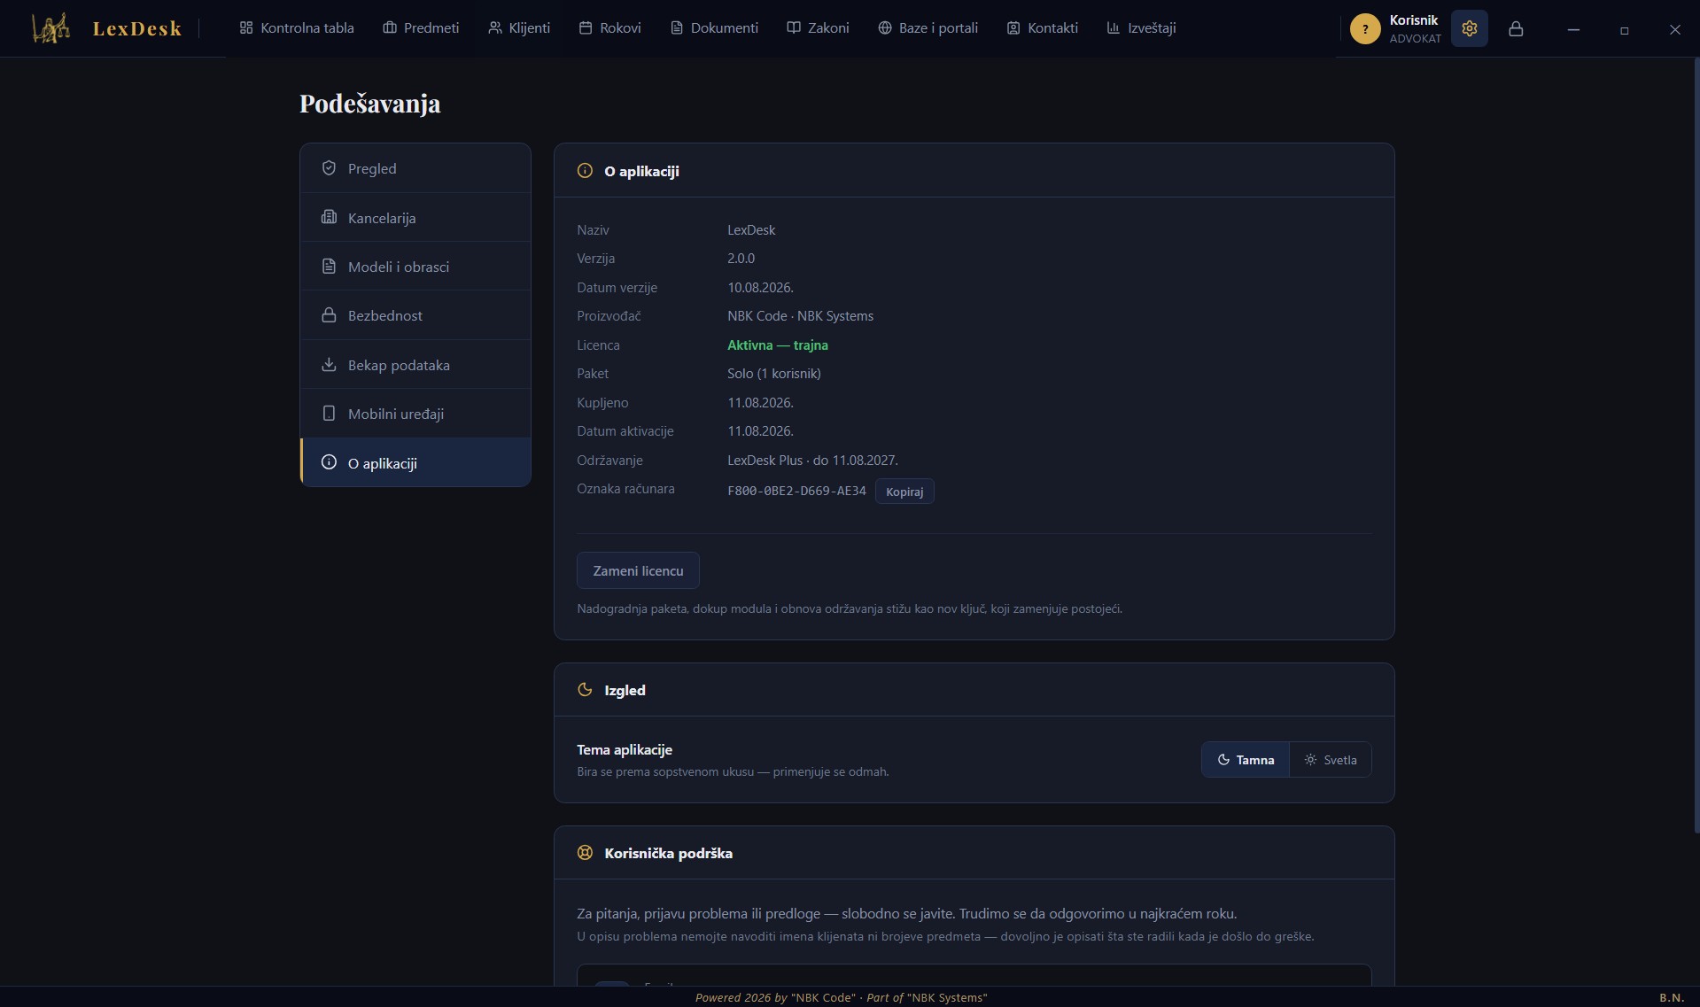
Task: Open the Klijenti section
Action: (519, 28)
